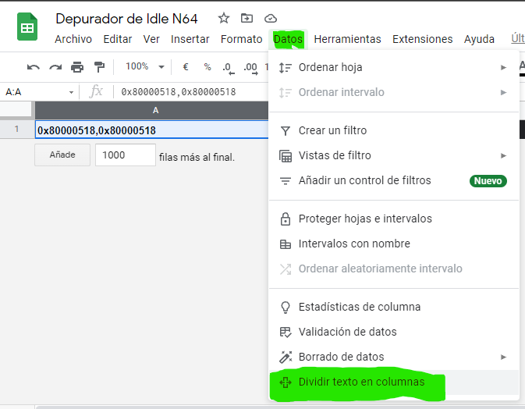Choose Validación de datos
Viewport: 525px width, 409px height.
tap(394, 332)
